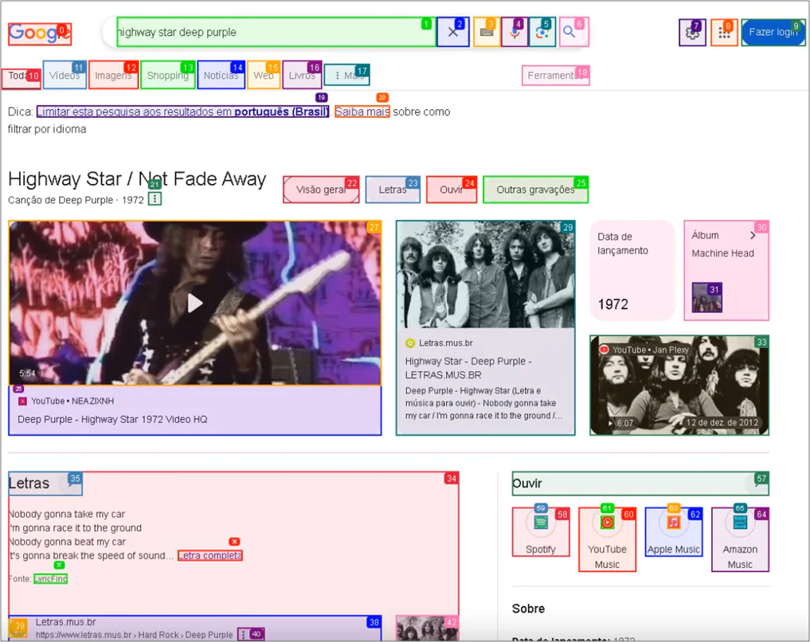Expand the Ouvir section header
The height and width of the screenshot is (642, 810).
coord(640,483)
